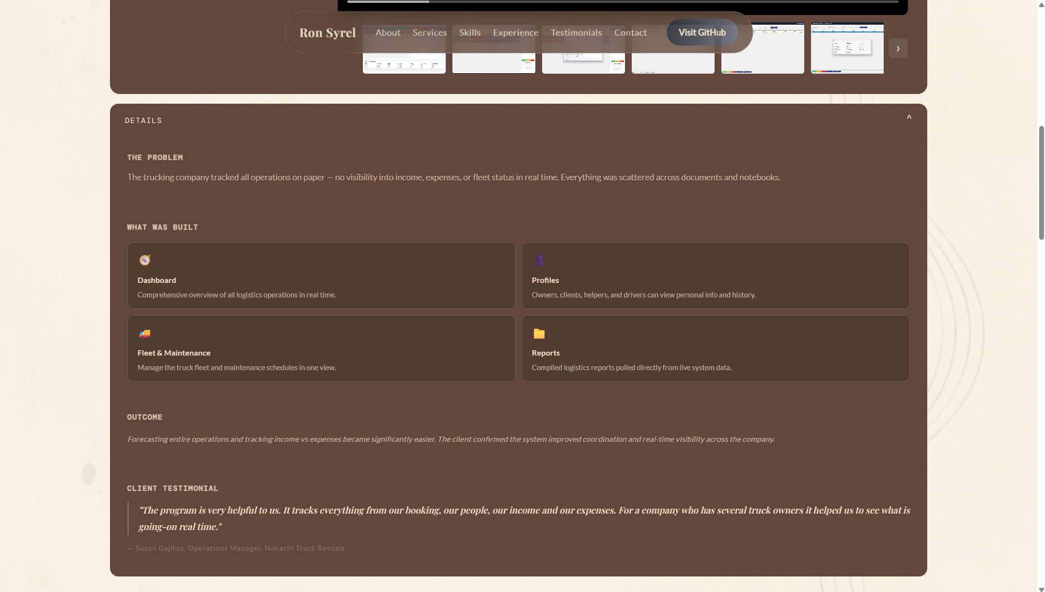Click the Ron Syrel logo
The width and height of the screenshot is (1045, 592).
point(327,32)
